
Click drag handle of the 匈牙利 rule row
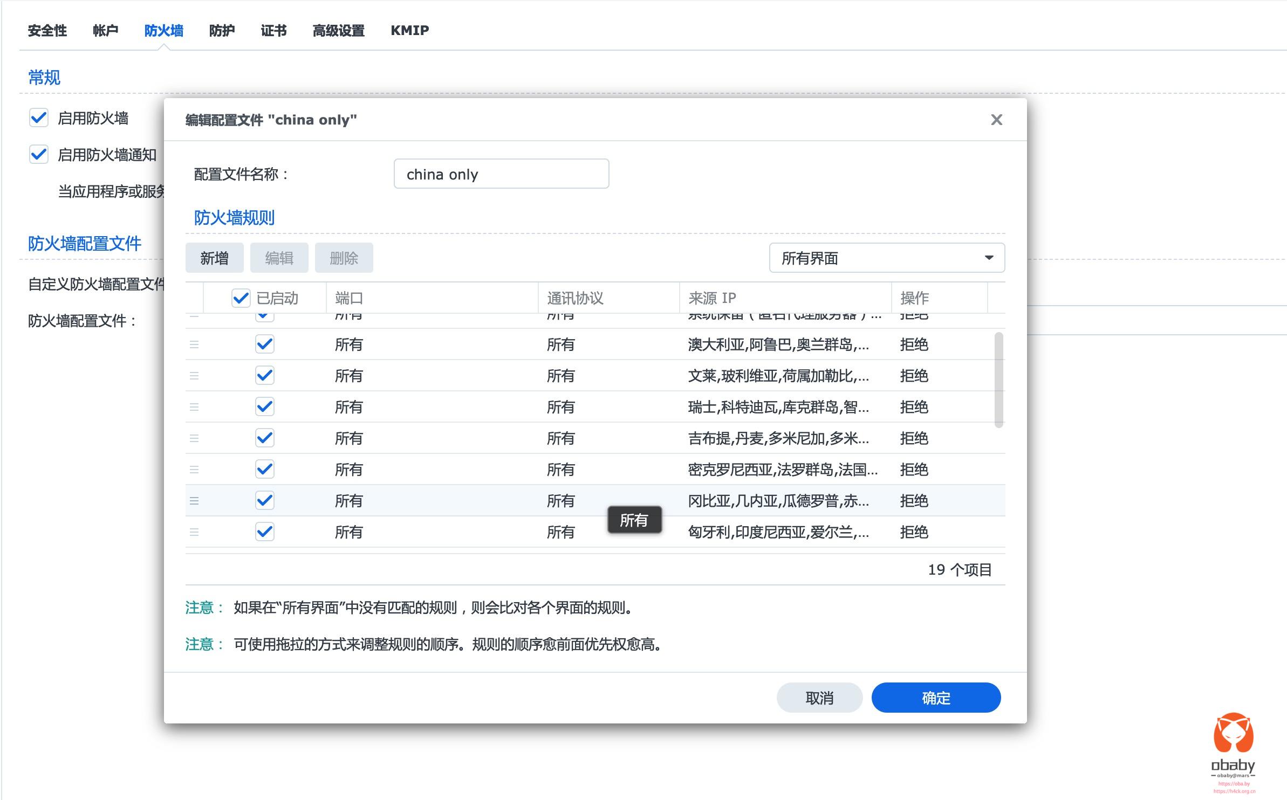click(194, 532)
